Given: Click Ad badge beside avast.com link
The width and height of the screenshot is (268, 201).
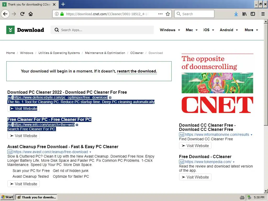Looking at the screenshot, I should click(10, 152).
